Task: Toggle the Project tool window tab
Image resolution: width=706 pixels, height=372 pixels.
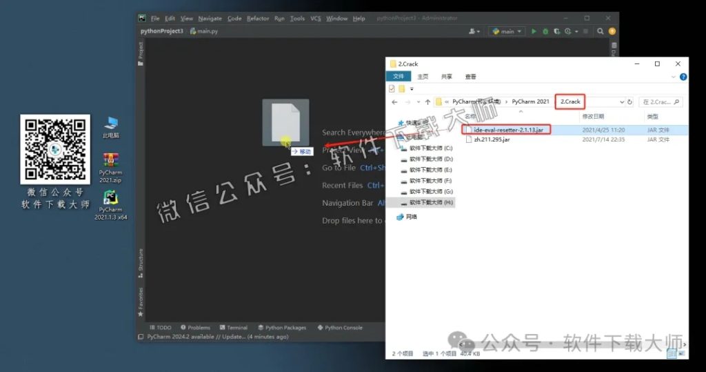Action: 141,54
